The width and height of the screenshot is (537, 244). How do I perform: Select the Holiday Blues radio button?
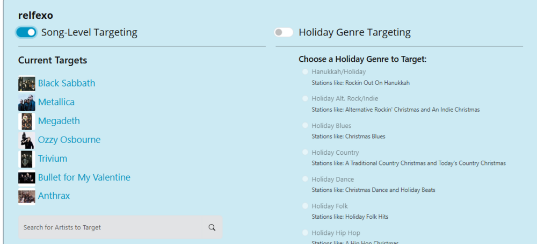[x=305, y=125]
